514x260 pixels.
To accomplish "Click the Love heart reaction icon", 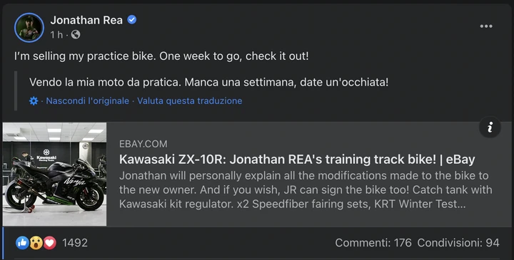I will coord(49,243).
